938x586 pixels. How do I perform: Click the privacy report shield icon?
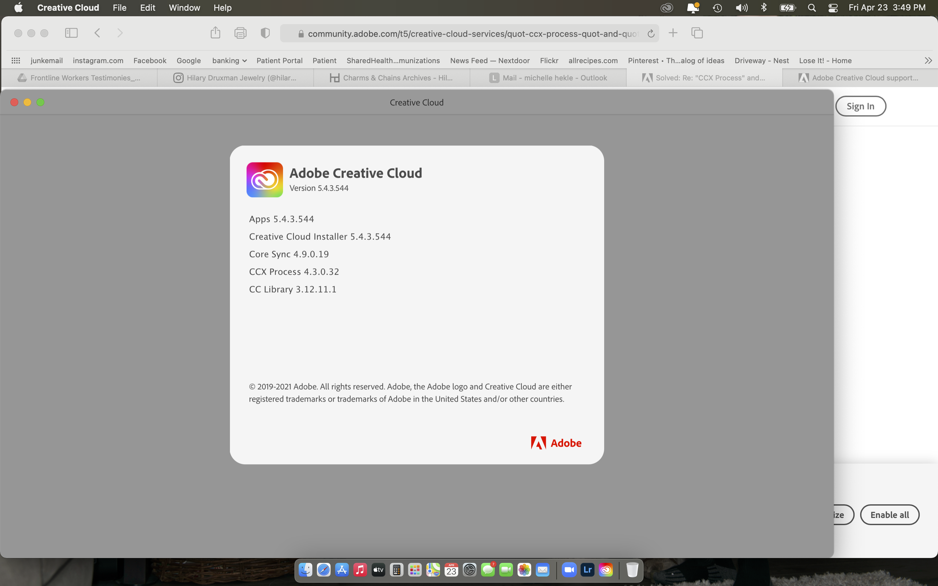(x=265, y=33)
